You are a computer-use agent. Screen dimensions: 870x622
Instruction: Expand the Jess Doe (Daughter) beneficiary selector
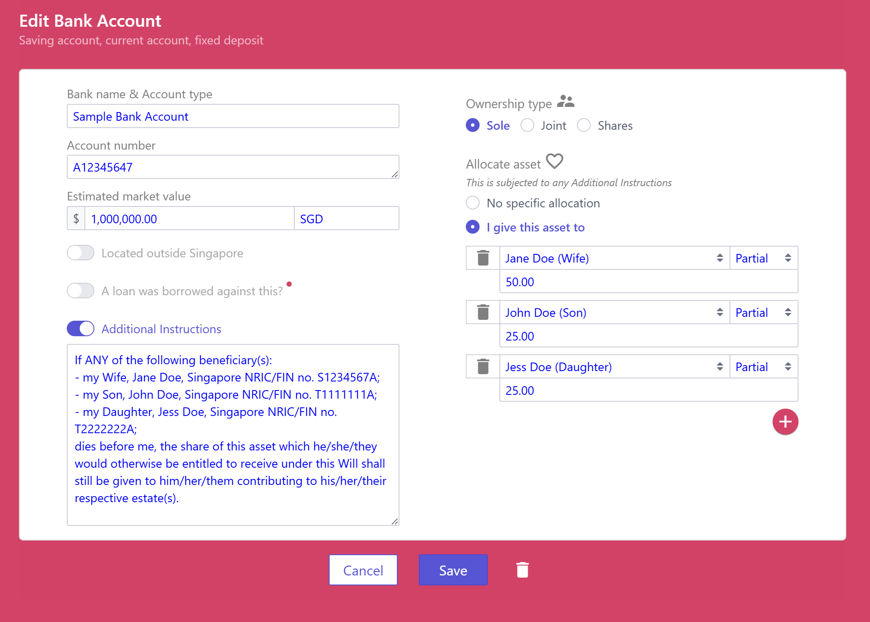(x=614, y=367)
